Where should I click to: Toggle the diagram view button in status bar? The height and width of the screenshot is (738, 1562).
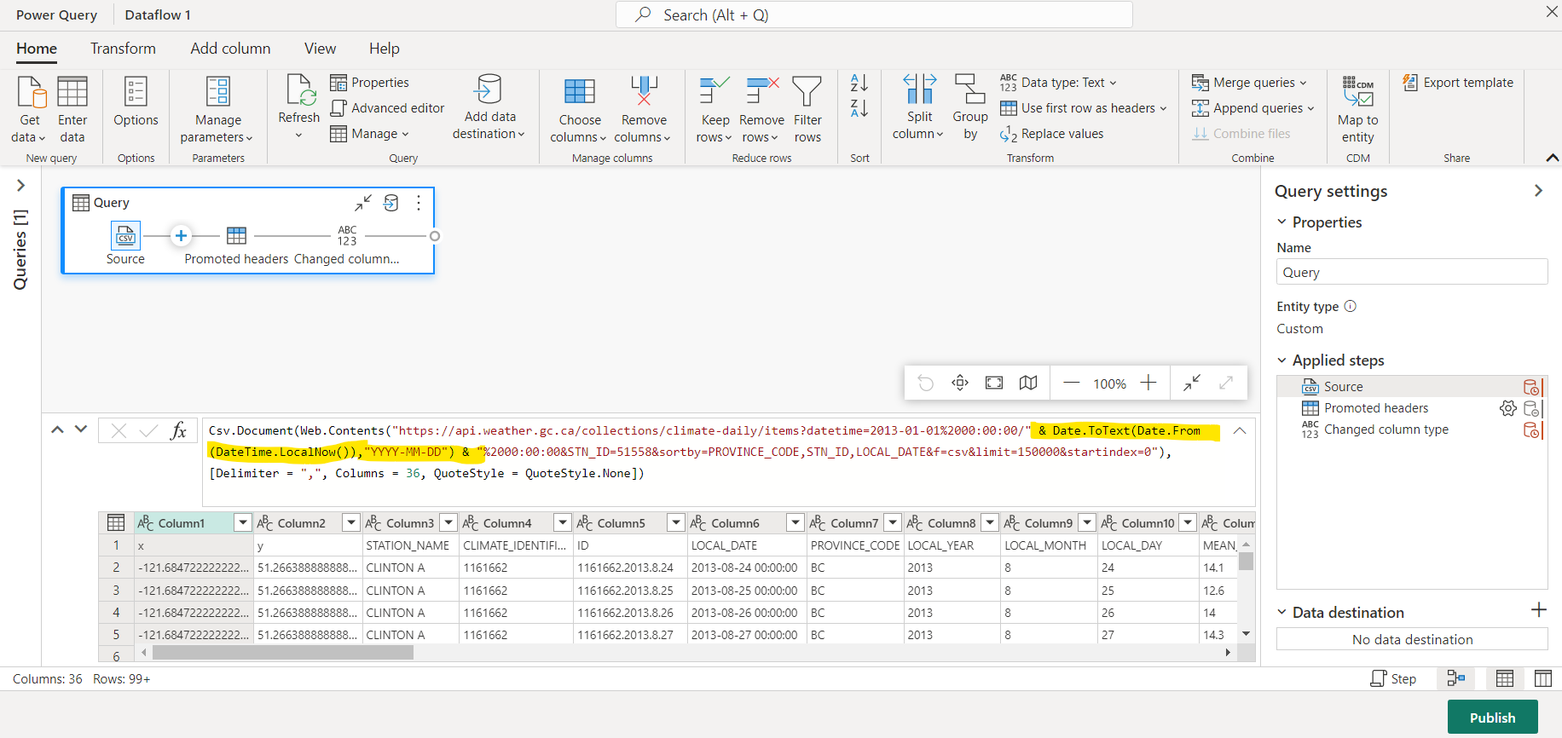[1456, 678]
